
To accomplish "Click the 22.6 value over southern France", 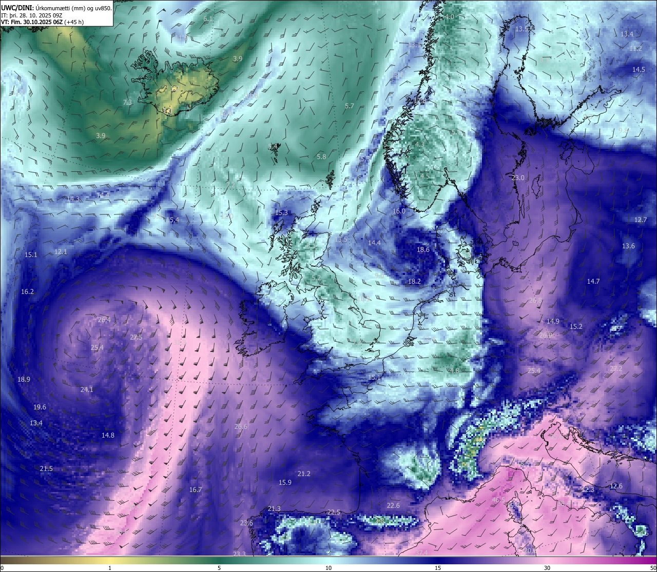I will coord(393,506).
